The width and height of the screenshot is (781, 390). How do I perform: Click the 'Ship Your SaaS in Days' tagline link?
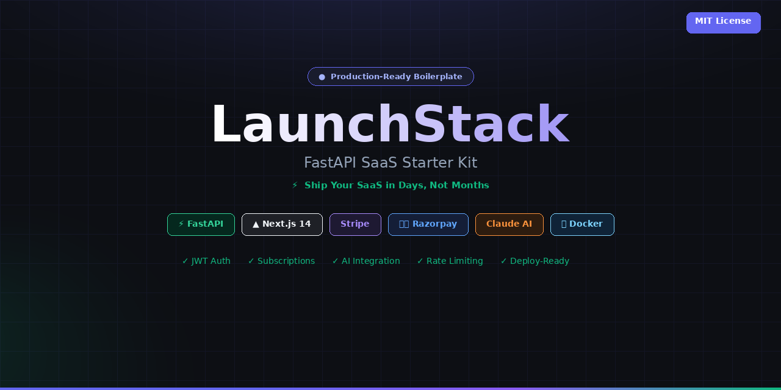point(397,185)
